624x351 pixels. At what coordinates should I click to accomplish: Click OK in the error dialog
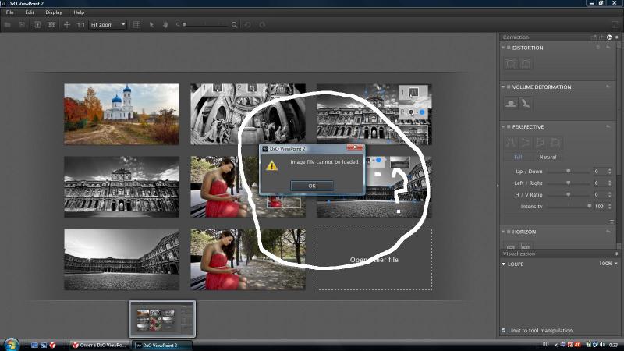pyautogui.click(x=312, y=186)
